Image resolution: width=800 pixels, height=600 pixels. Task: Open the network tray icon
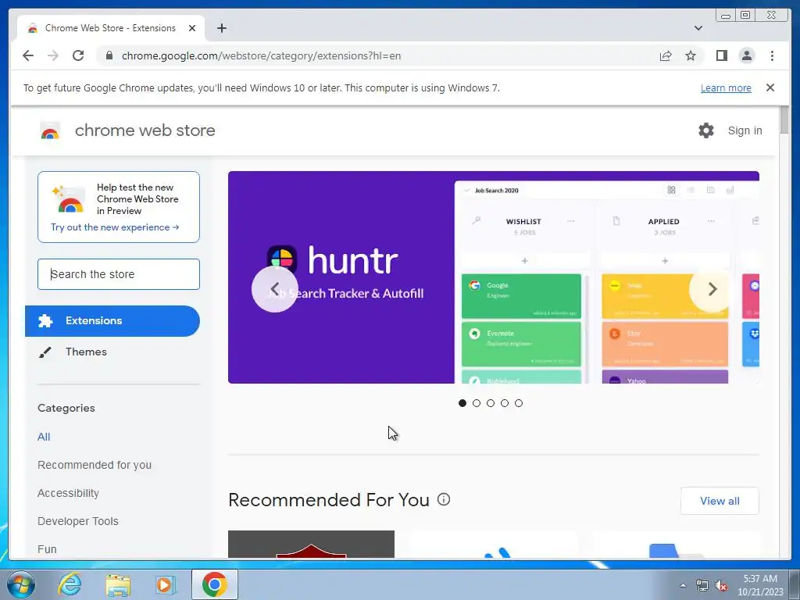point(702,585)
